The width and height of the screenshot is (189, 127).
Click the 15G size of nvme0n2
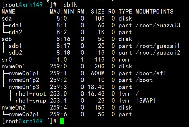100,107
